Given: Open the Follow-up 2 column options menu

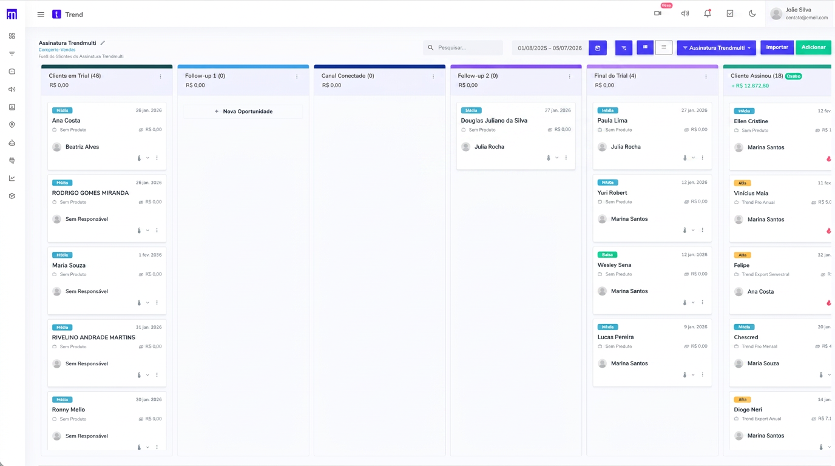Looking at the screenshot, I should (x=570, y=76).
